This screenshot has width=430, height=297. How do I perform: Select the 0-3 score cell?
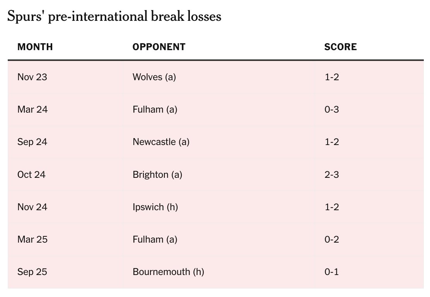click(x=332, y=110)
